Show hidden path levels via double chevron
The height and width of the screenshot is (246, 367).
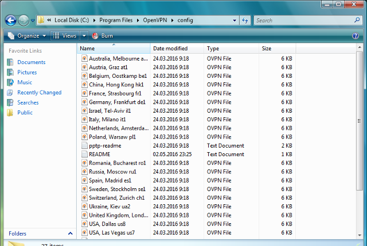49,20
